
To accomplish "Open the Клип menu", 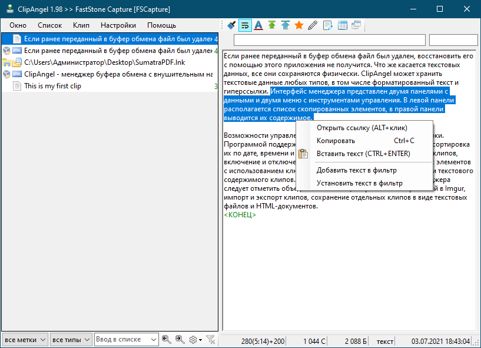I will (x=81, y=25).
